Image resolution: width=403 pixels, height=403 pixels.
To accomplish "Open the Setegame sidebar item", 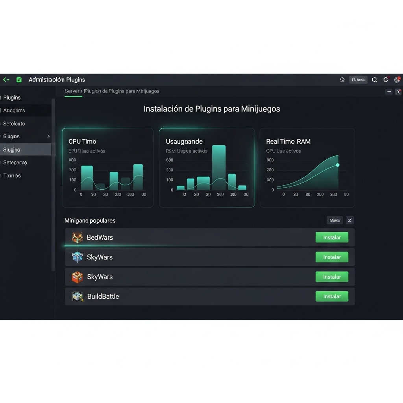I will pos(15,163).
